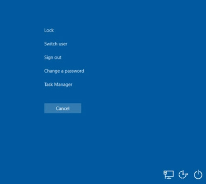
Task: Click the Cancel button
Action: (63, 108)
